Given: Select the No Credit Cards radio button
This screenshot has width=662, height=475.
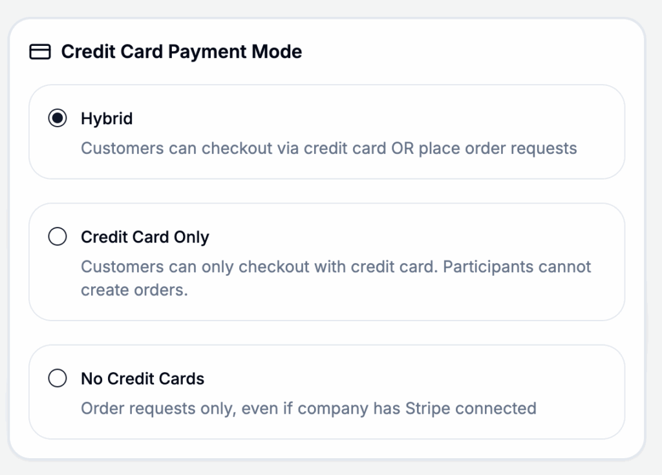Looking at the screenshot, I should coord(58,379).
